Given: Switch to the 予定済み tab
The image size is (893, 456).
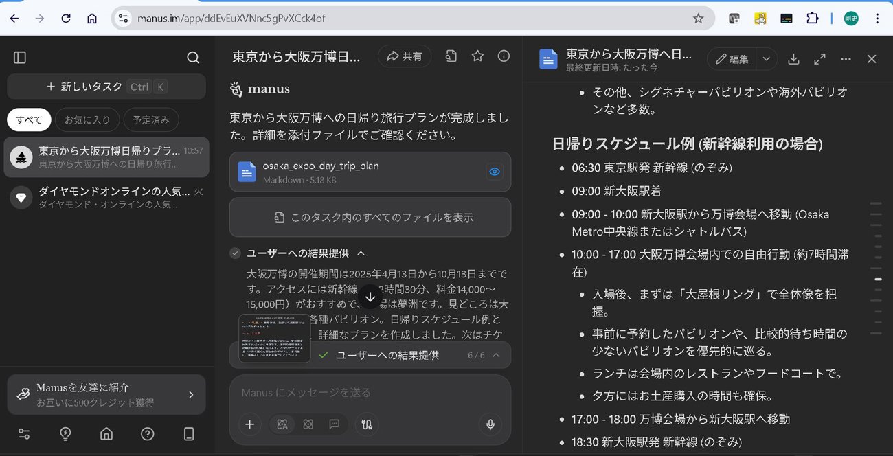Looking at the screenshot, I should (151, 120).
